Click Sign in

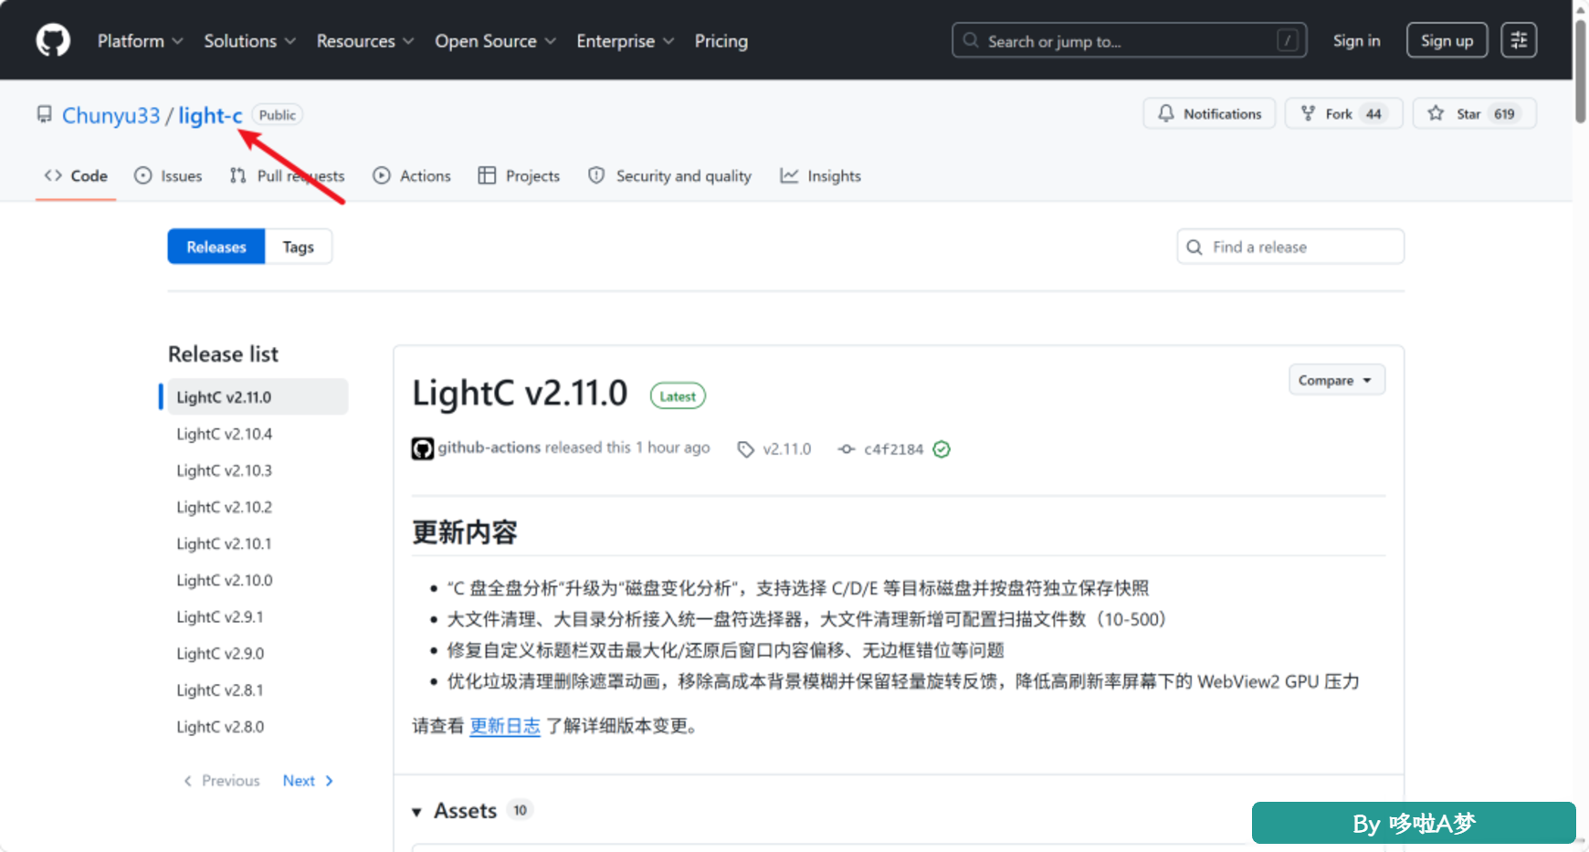click(x=1357, y=40)
